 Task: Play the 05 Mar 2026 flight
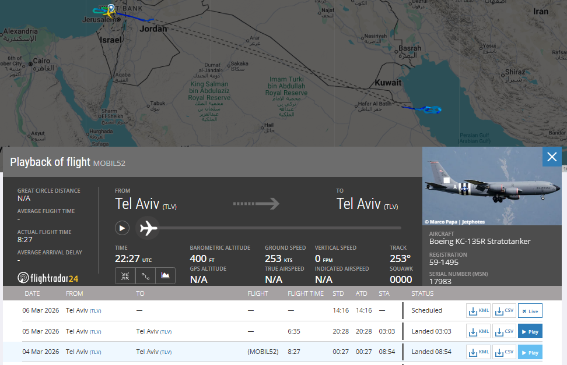(x=530, y=332)
